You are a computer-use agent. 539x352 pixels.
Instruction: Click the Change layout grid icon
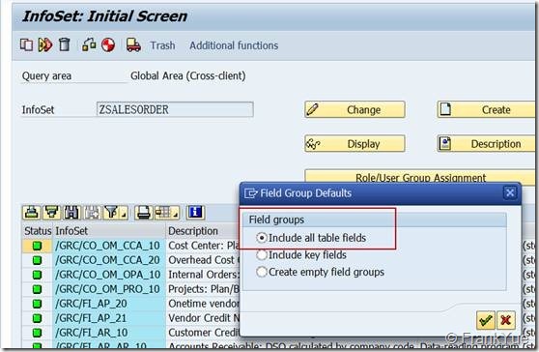(163, 213)
